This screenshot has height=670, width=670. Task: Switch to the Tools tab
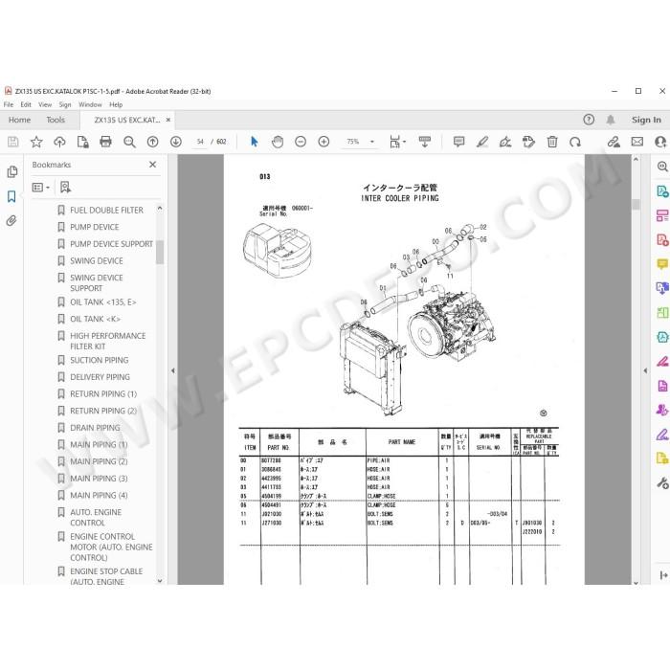tap(56, 120)
